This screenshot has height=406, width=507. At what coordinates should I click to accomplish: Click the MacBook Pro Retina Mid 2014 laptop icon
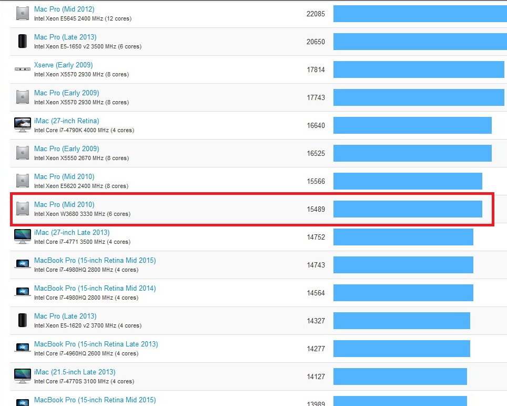[x=23, y=292]
